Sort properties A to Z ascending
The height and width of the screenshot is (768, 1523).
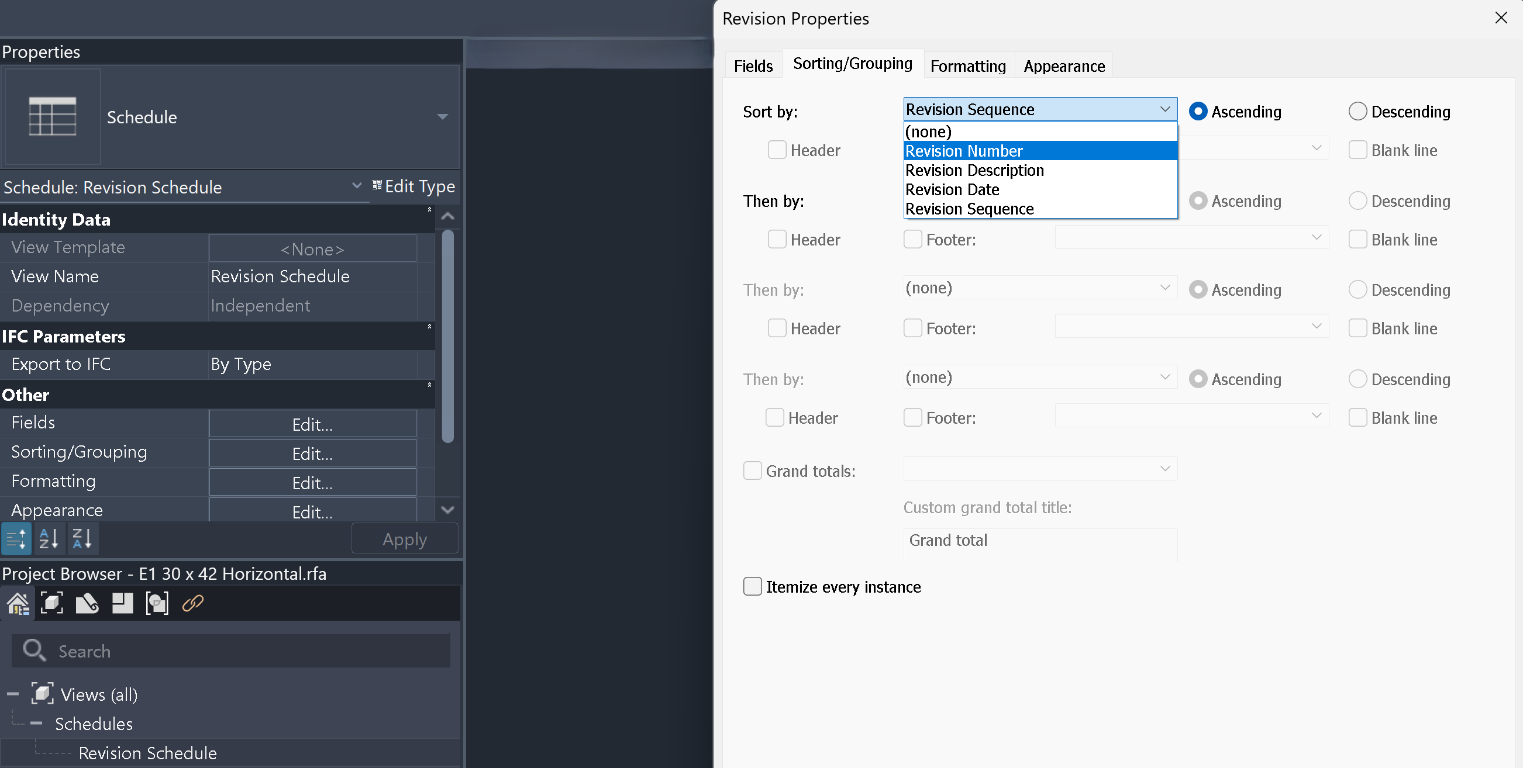coord(49,538)
